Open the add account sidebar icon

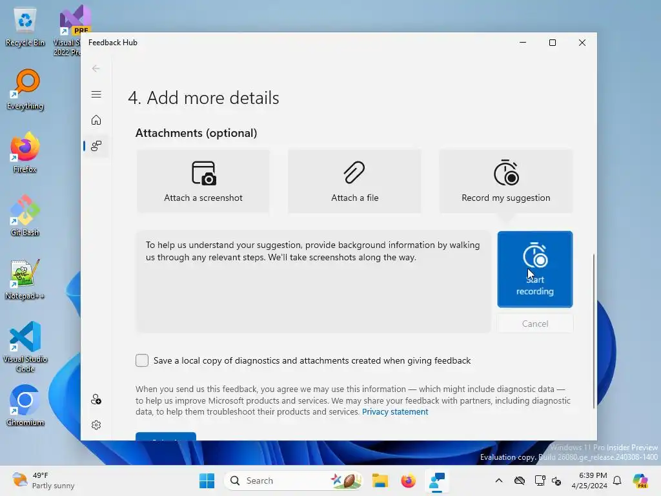click(96, 399)
